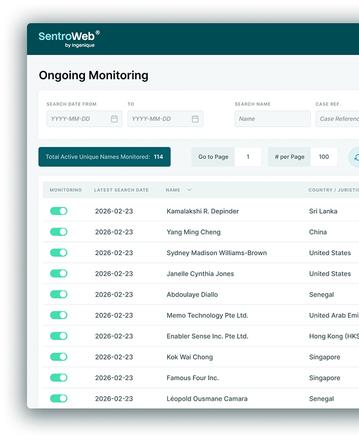
Task: Click the Search Name input field
Action: click(272, 119)
